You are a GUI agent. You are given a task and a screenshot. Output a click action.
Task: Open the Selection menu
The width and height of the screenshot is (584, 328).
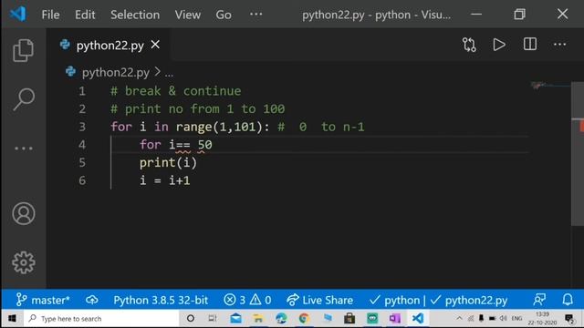[x=135, y=15]
